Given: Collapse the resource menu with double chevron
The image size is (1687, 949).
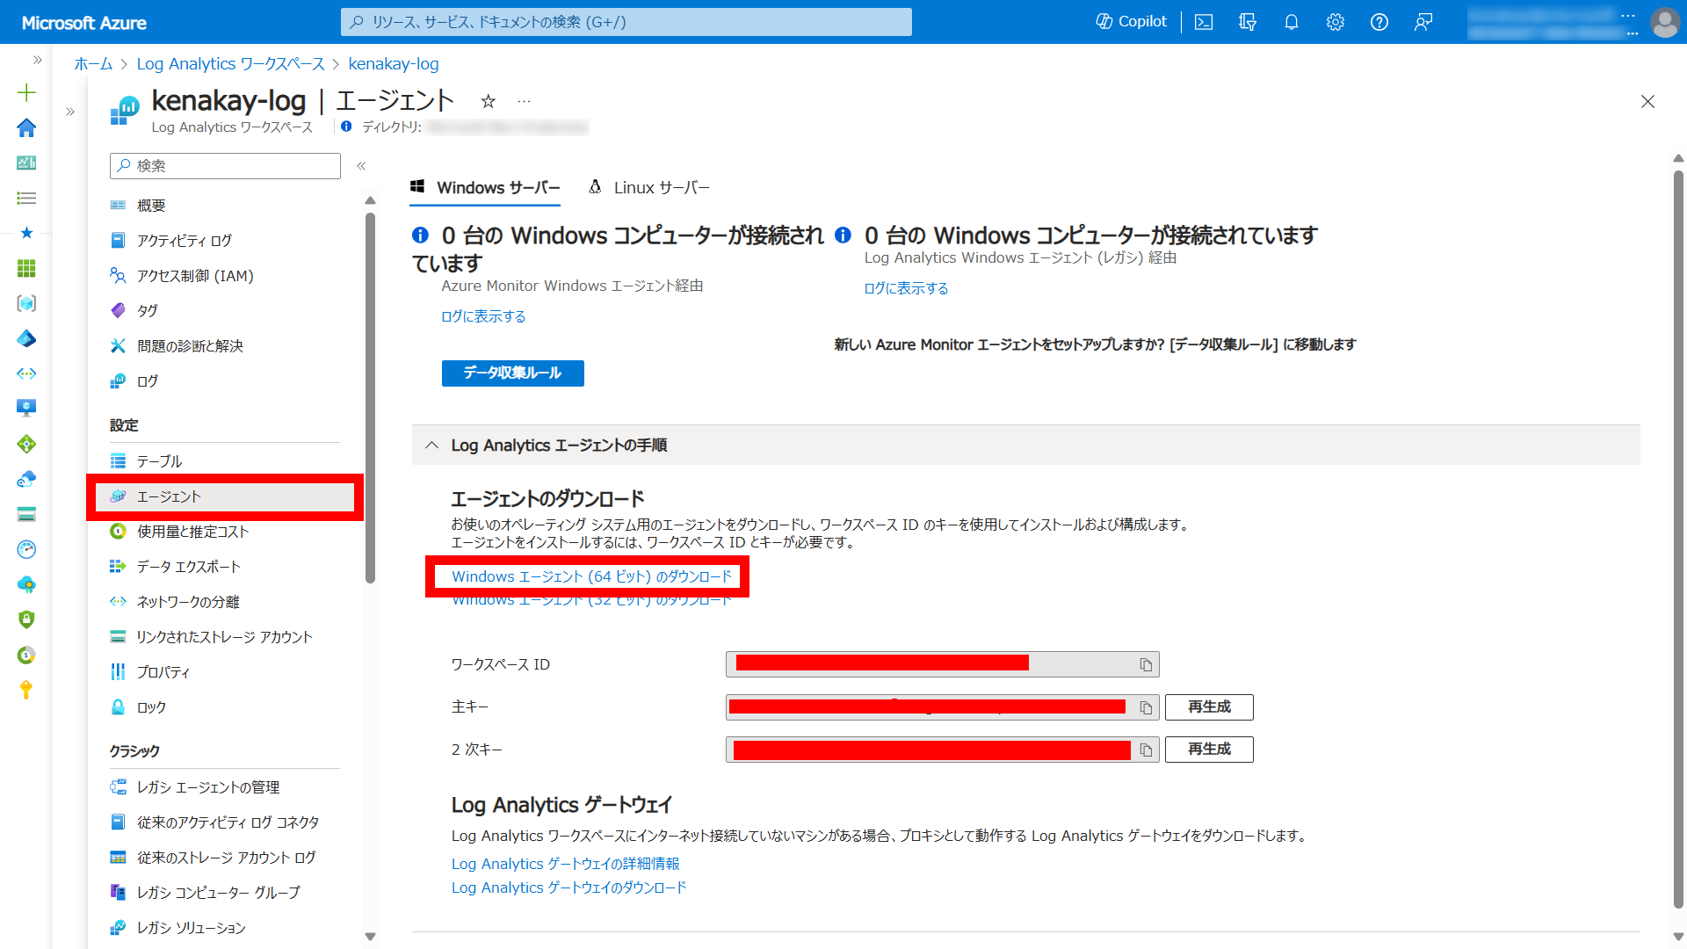Looking at the screenshot, I should [361, 166].
